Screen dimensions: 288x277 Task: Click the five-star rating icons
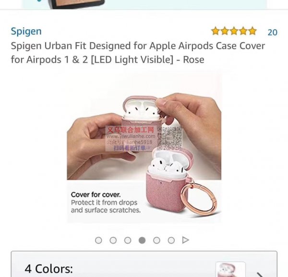pyautogui.click(x=234, y=31)
